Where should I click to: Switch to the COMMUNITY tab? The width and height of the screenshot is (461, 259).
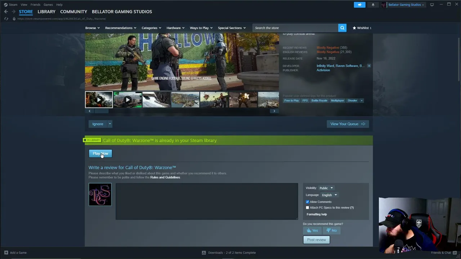pyautogui.click(x=73, y=12)
